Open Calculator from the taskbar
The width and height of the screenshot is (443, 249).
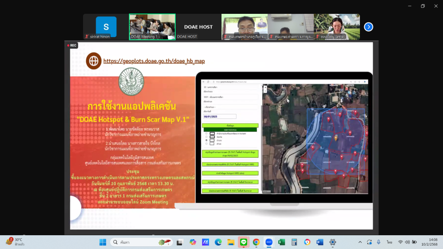(294, 242)
